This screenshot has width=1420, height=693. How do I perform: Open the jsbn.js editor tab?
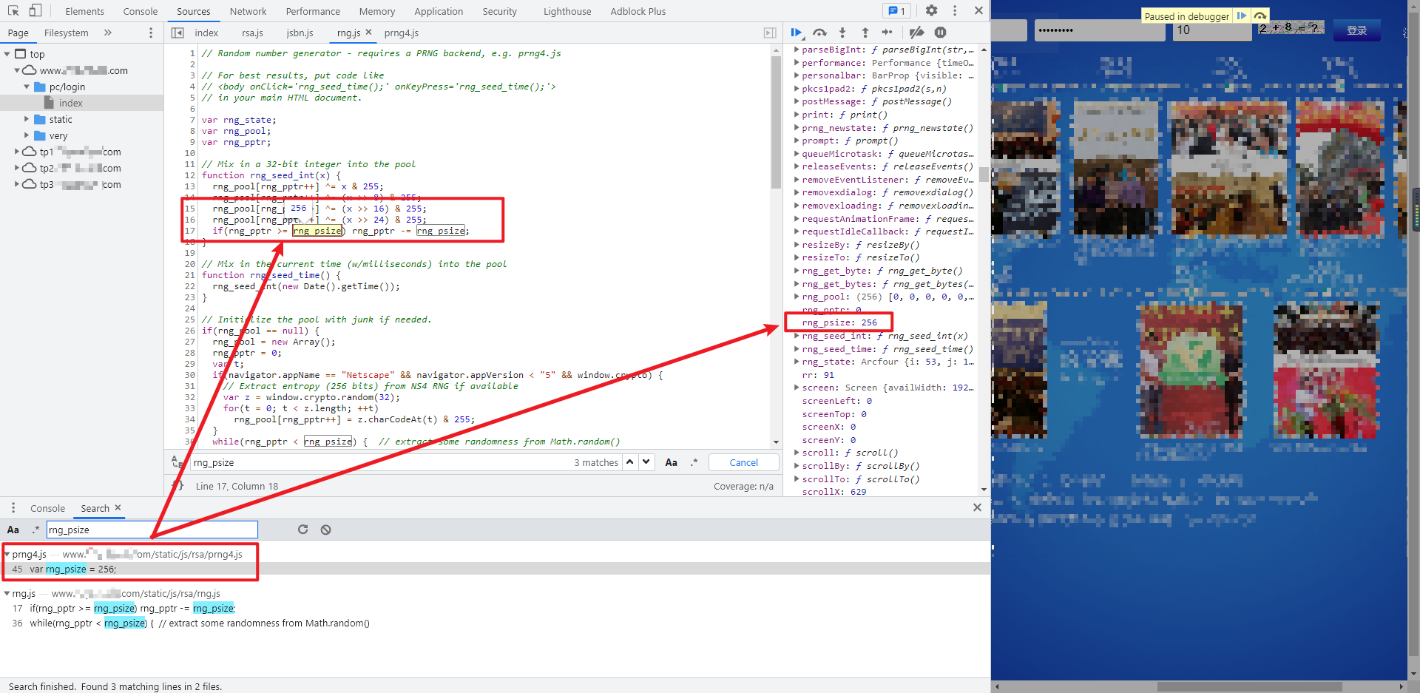point(300,33)
